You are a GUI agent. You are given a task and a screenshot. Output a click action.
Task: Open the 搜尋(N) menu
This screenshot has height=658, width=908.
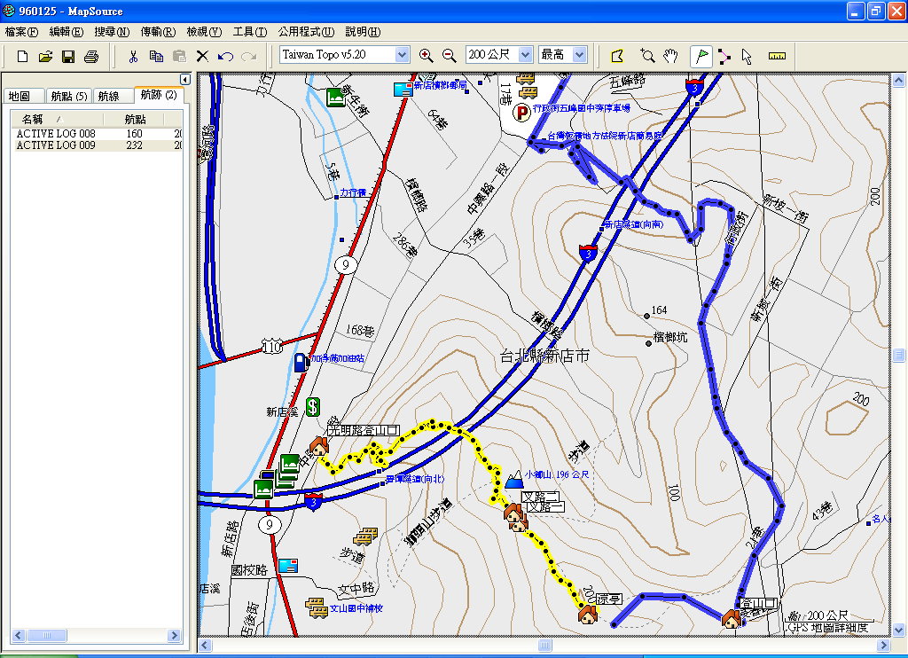pos(112,32)
